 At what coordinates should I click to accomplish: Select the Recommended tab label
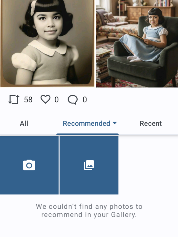(86, 124)
